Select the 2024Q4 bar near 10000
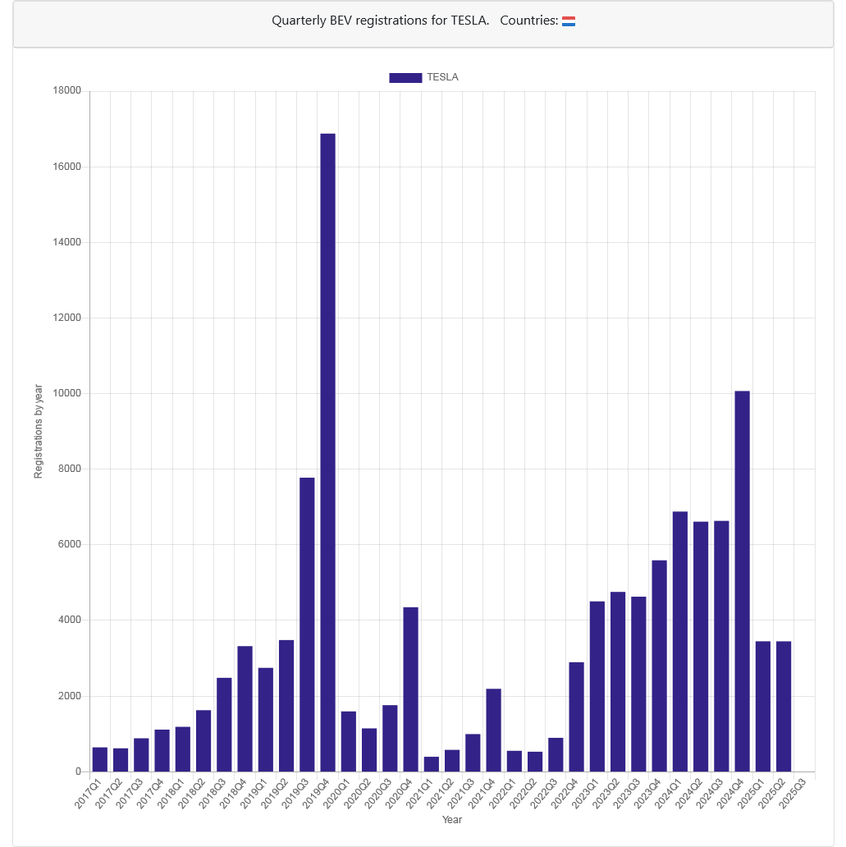 743,581
